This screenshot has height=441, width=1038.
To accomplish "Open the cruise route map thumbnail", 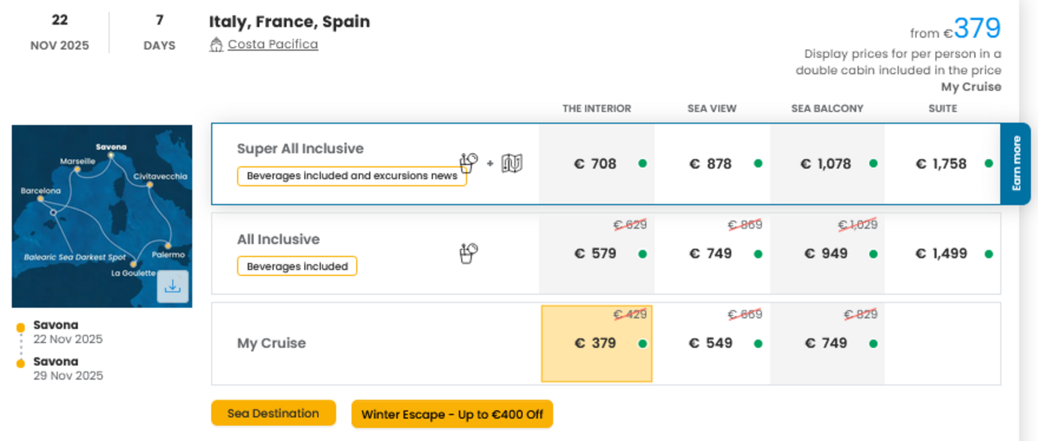I will coord(102,216).
